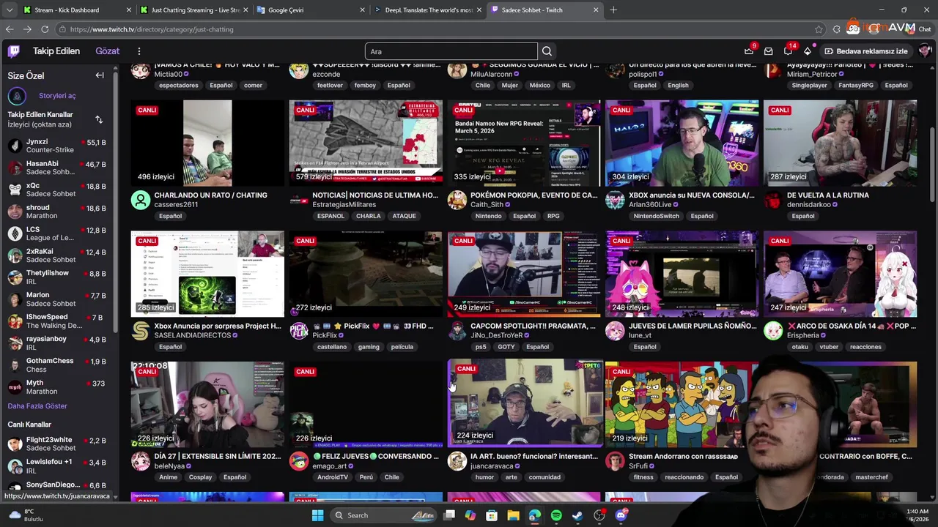The width and height of the screenshot is (938, 527).
Task: Click lune_vt channel avatar
Action: [615, 331]
